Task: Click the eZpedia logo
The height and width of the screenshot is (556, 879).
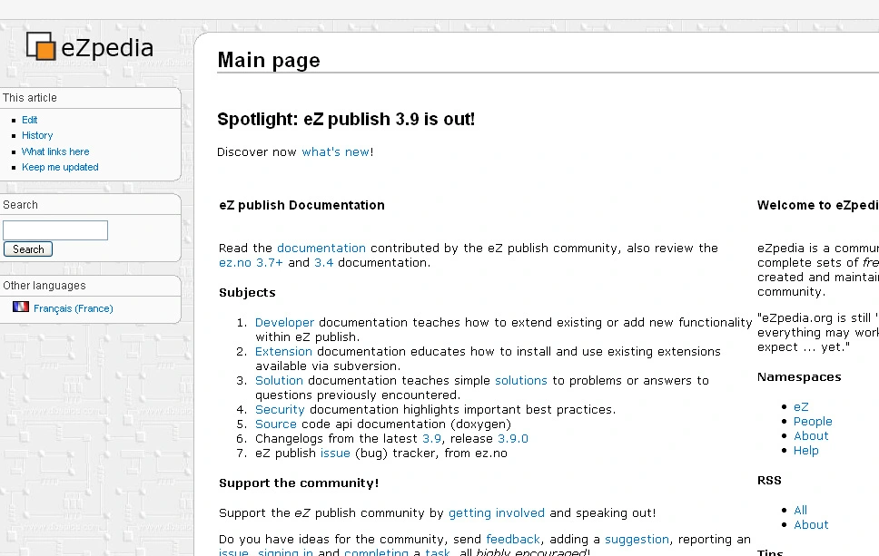Action: (88, 47)
